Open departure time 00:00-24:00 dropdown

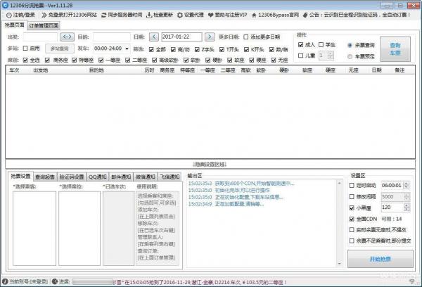[x=127, y=49]
